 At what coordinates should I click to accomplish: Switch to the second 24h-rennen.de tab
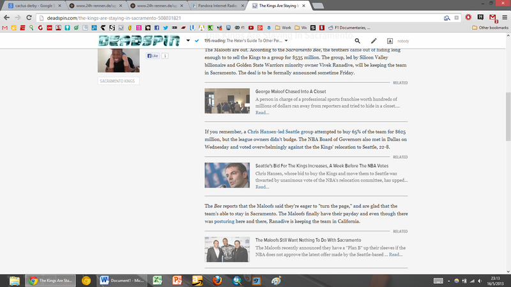tap(156, 6)
